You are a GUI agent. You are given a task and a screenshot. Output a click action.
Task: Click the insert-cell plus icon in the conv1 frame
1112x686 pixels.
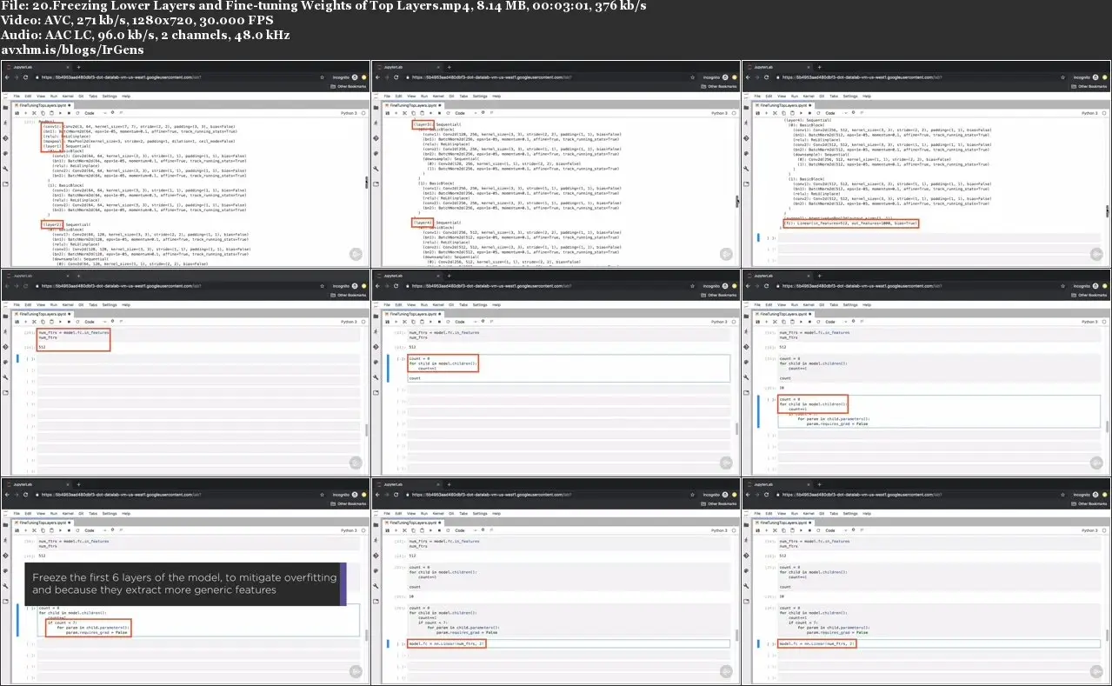tap(26, 113)
